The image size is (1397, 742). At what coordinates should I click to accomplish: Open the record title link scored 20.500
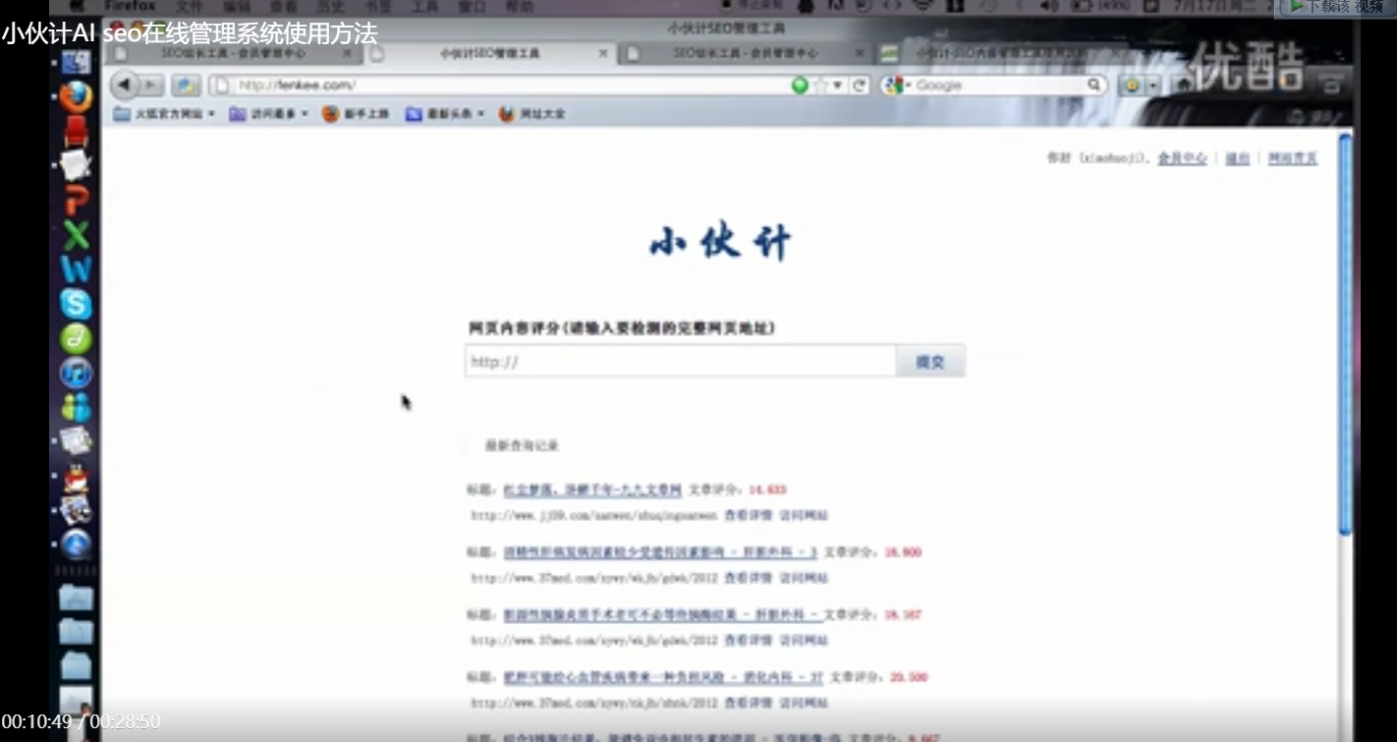663,677
